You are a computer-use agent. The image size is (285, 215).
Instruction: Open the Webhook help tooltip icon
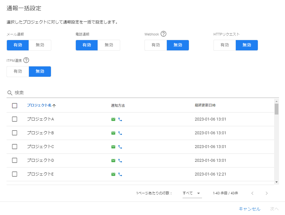163,34
